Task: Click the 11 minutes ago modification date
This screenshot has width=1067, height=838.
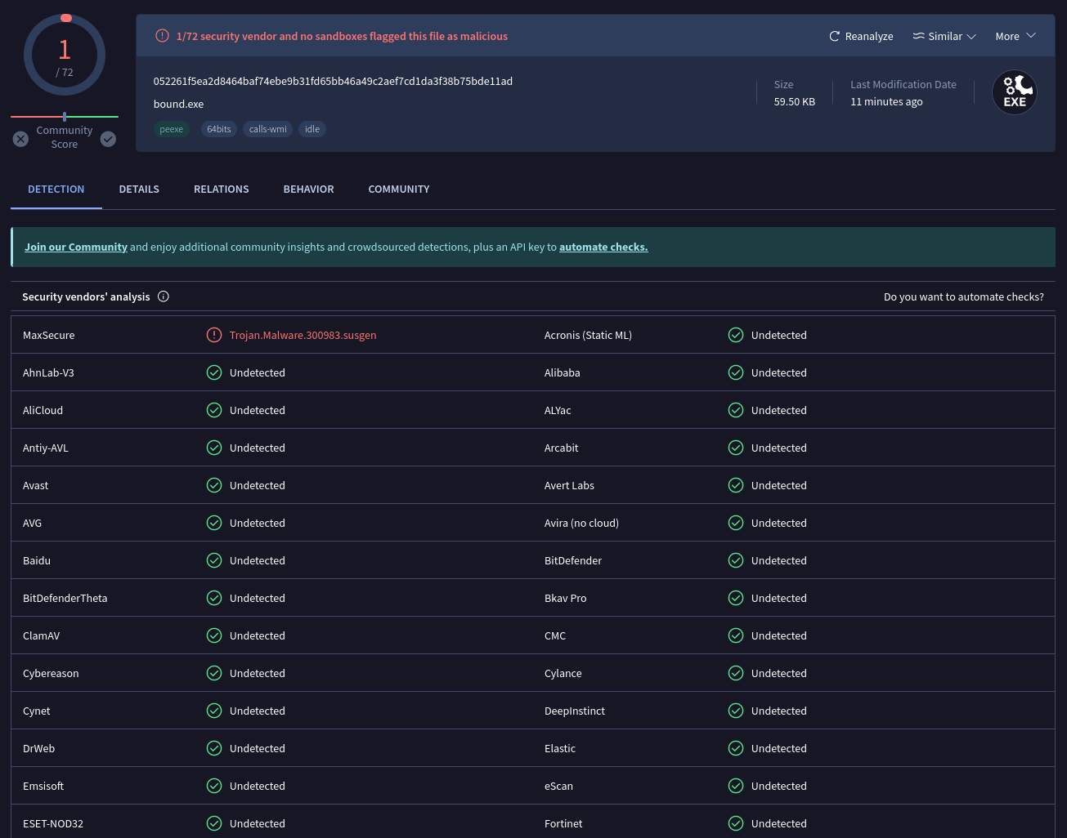Action: click(886, 101)
